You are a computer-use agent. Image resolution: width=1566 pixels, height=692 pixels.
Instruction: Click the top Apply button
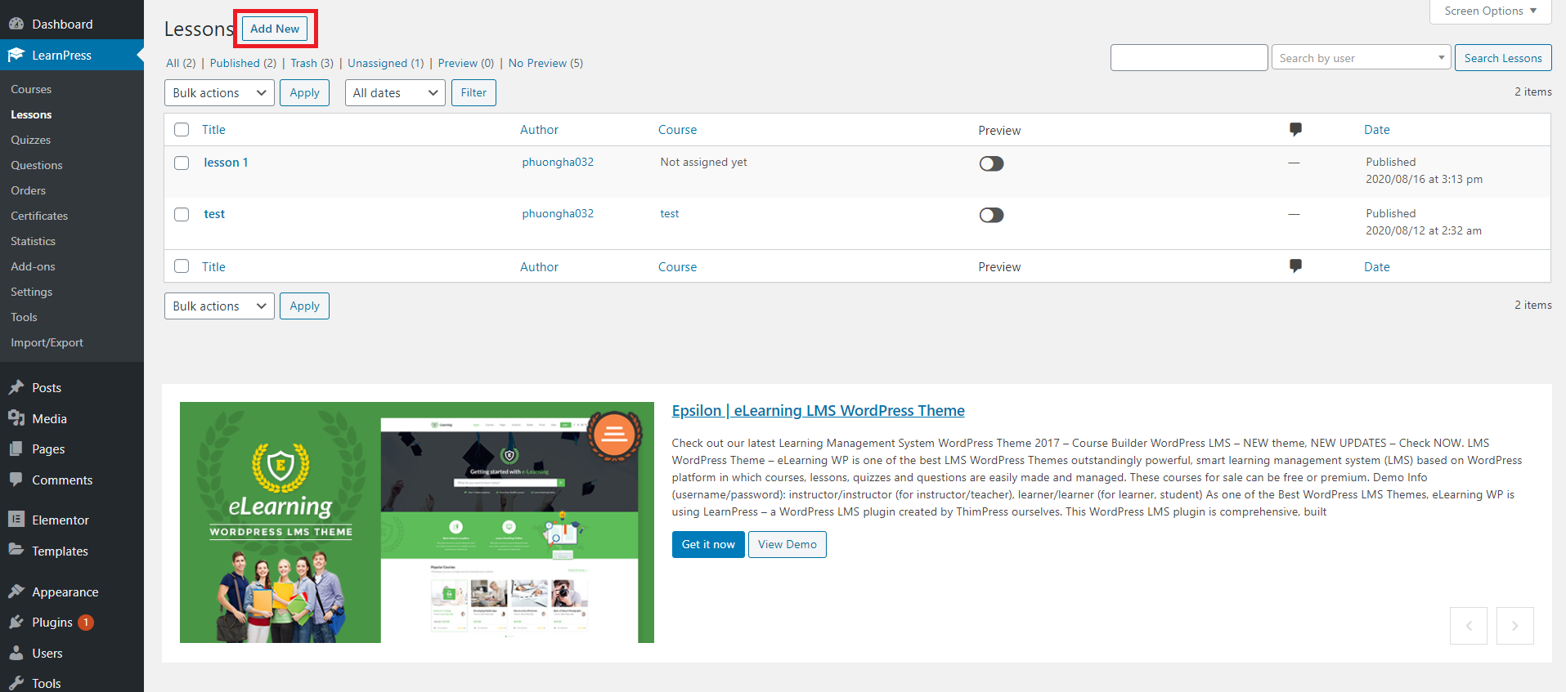[x=304, y=93]
